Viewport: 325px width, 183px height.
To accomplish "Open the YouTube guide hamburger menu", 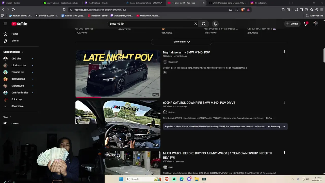I will click(x=5, y=24).
